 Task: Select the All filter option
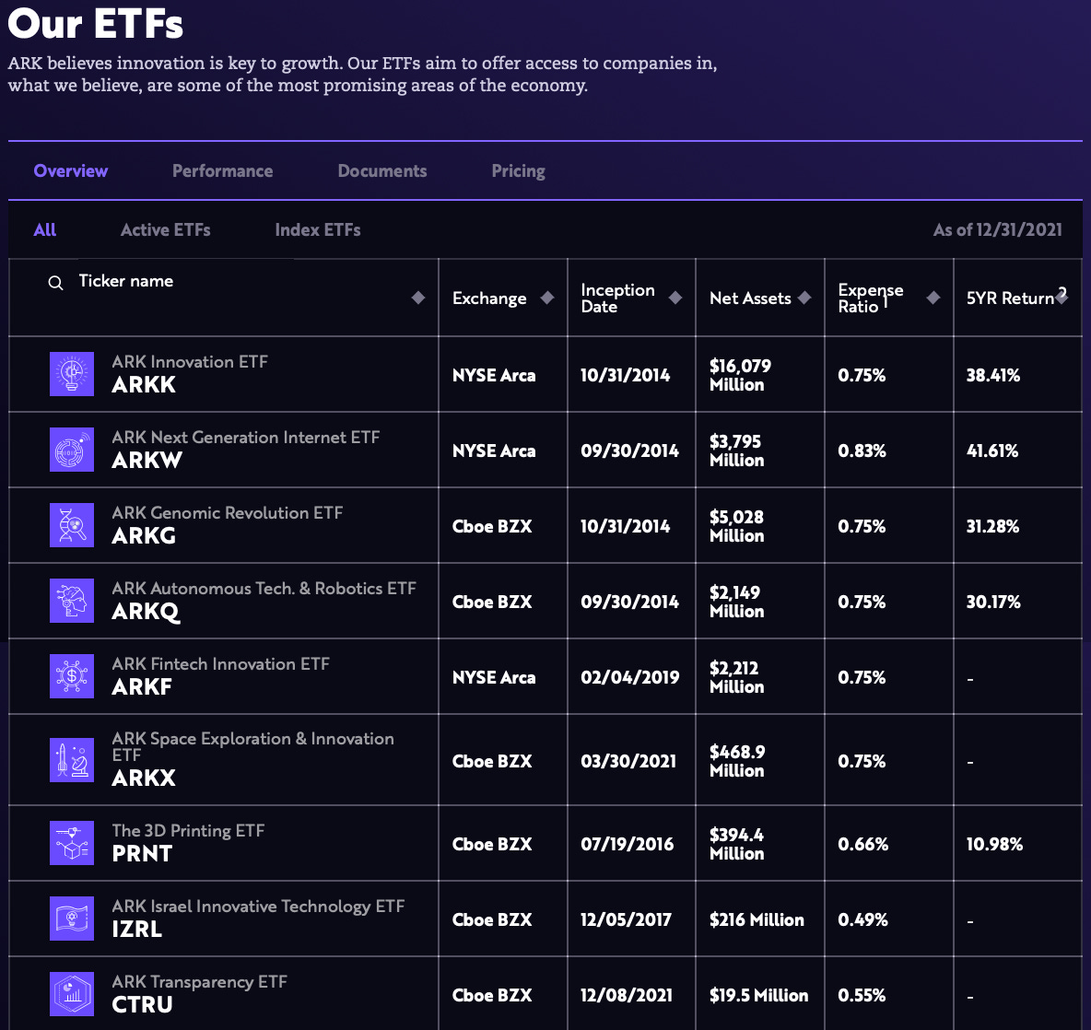pos(44,229)
